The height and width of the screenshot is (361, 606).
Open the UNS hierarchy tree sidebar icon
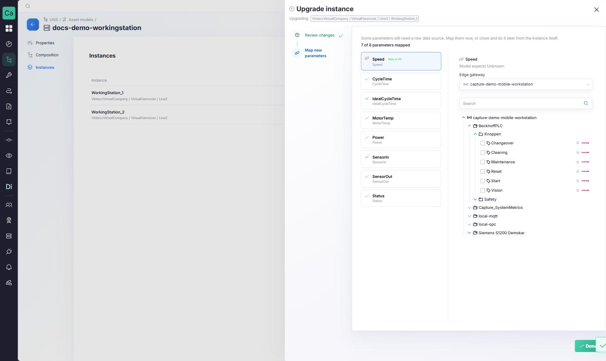coord(9,59)
